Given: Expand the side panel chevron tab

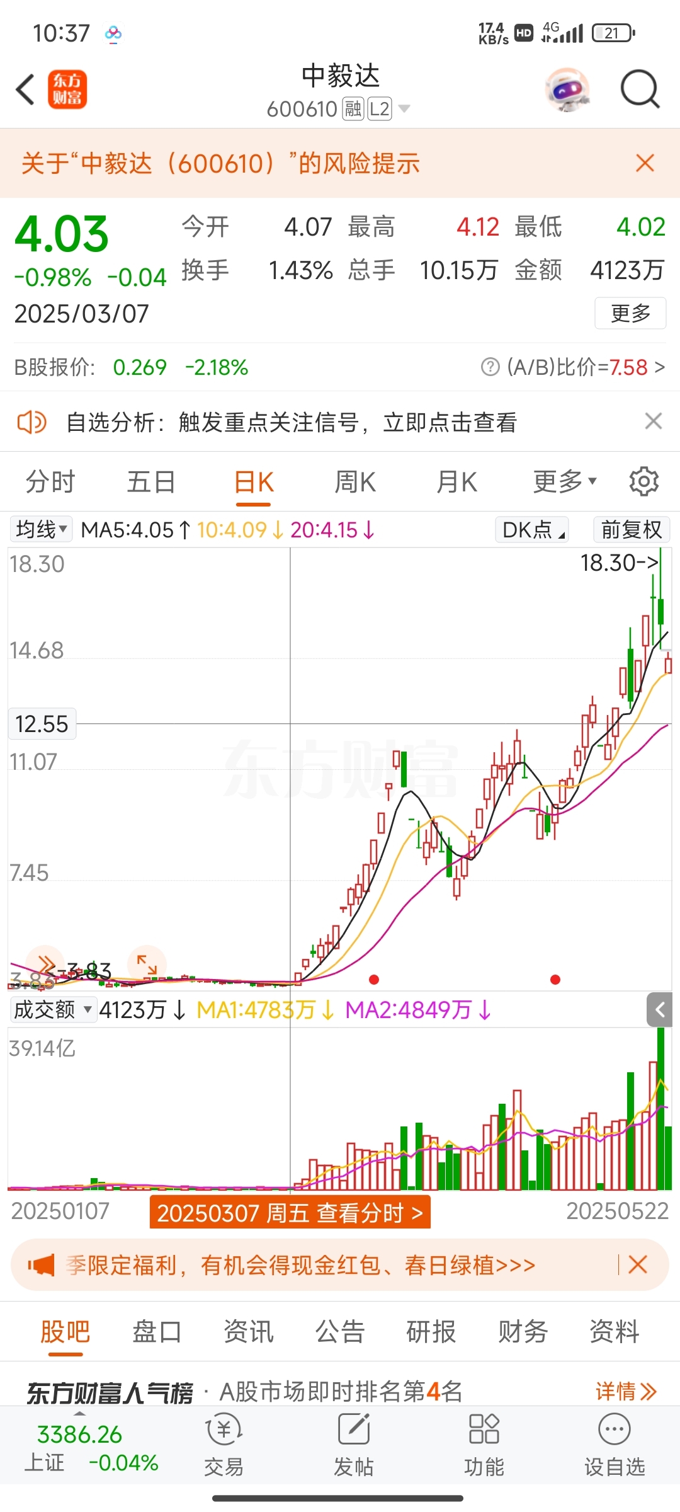Looking at the screenshot, I should click(x=660, y=1010).
